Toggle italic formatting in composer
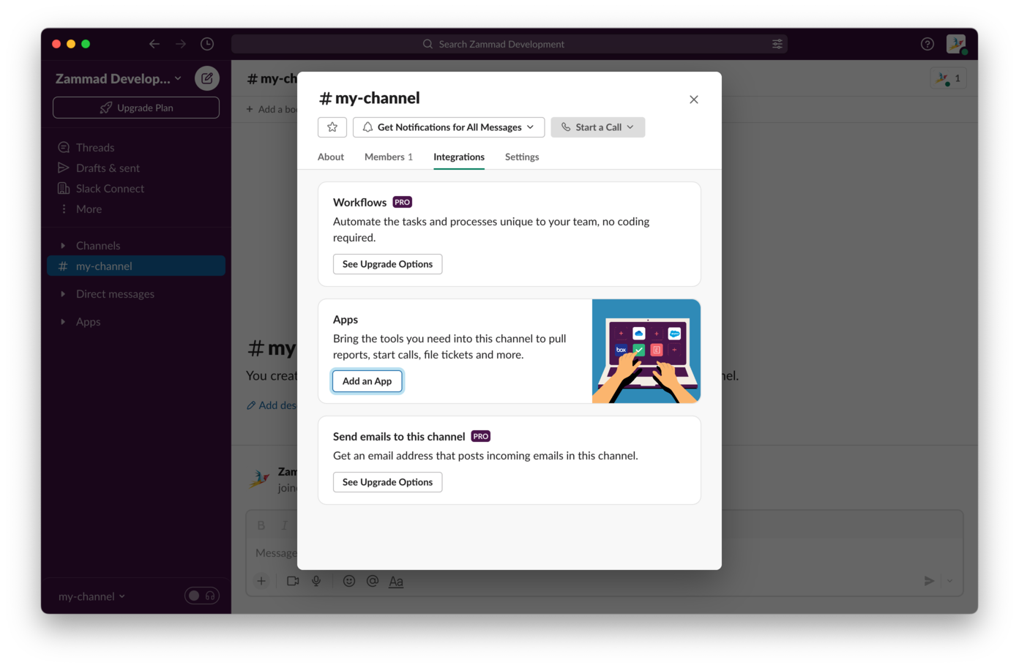 285,525
